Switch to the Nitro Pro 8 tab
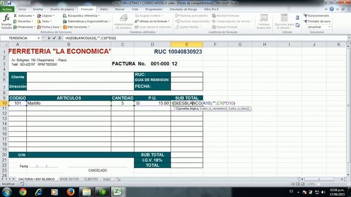Viewport: 351px width, 197px height. tap(211, 9)
